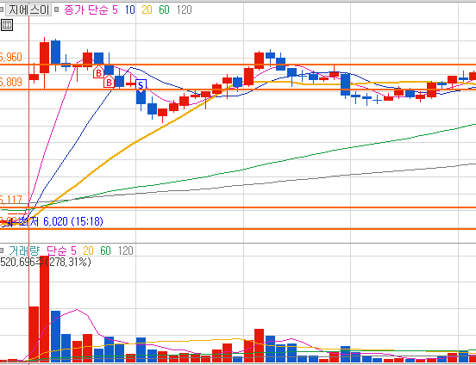Click the 6,960 price level label

tap(11, 57)
